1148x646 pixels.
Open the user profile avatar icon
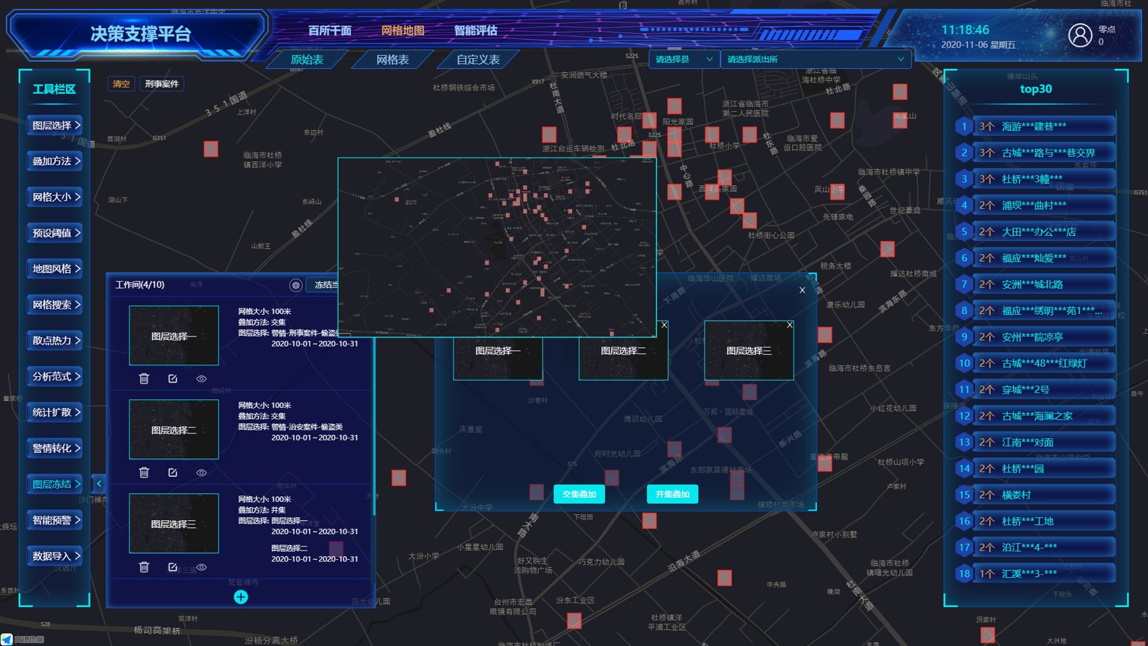click(1080, 35)
